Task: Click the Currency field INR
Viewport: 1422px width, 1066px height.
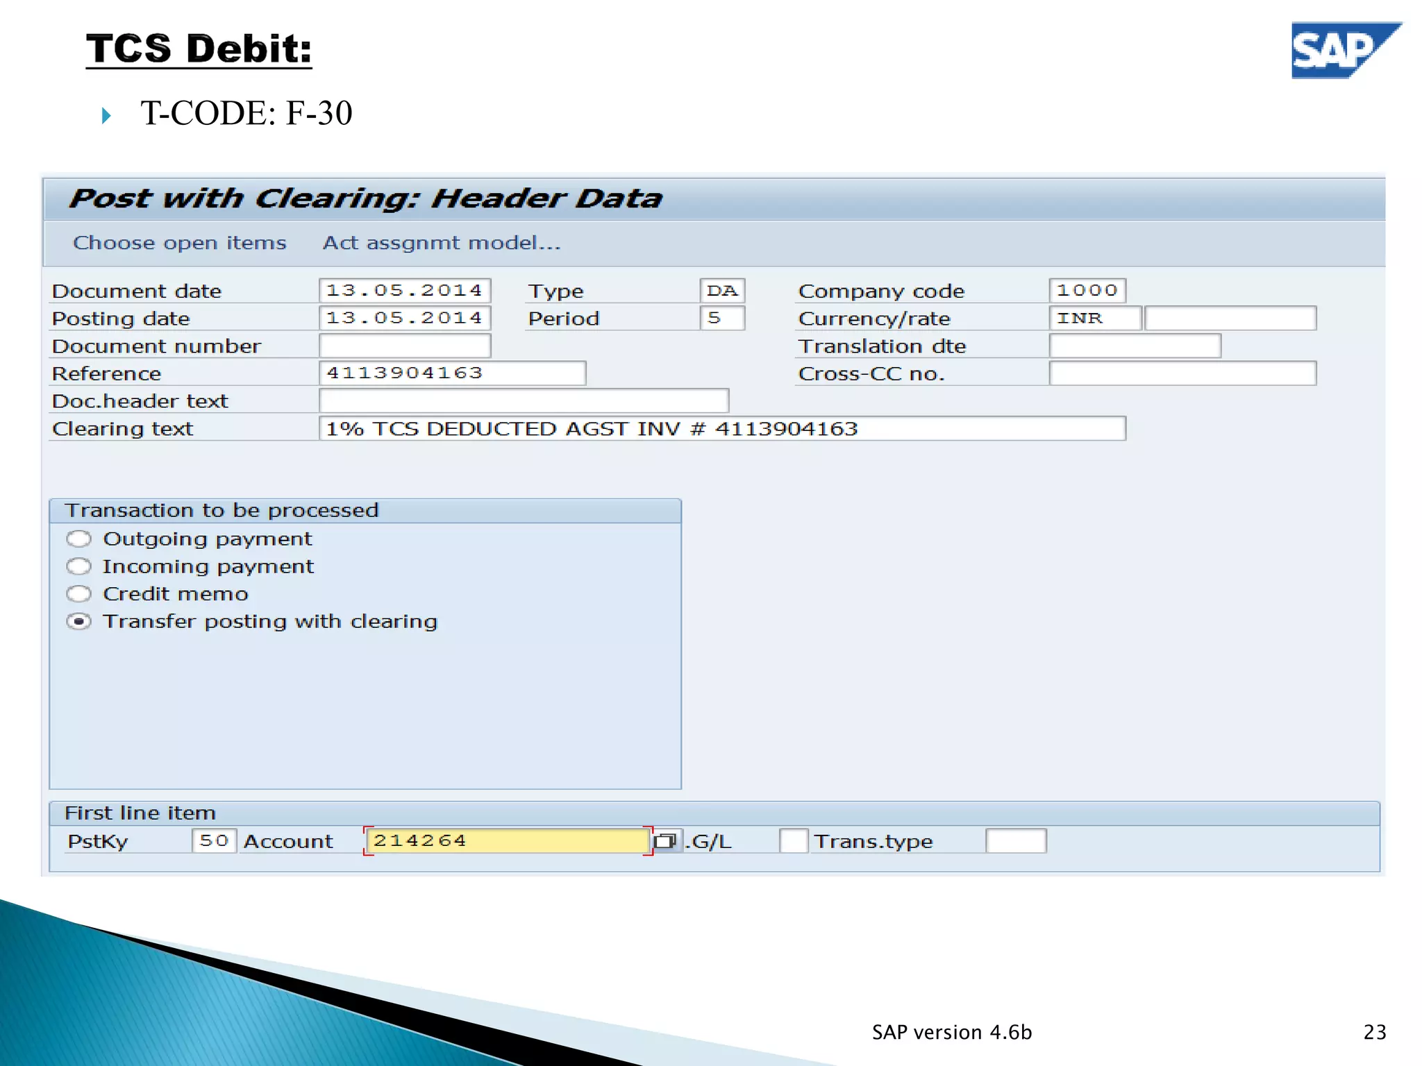Action: click(x=1095, y=318)
